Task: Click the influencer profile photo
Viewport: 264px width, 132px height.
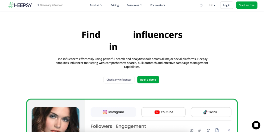Action: 56,120
